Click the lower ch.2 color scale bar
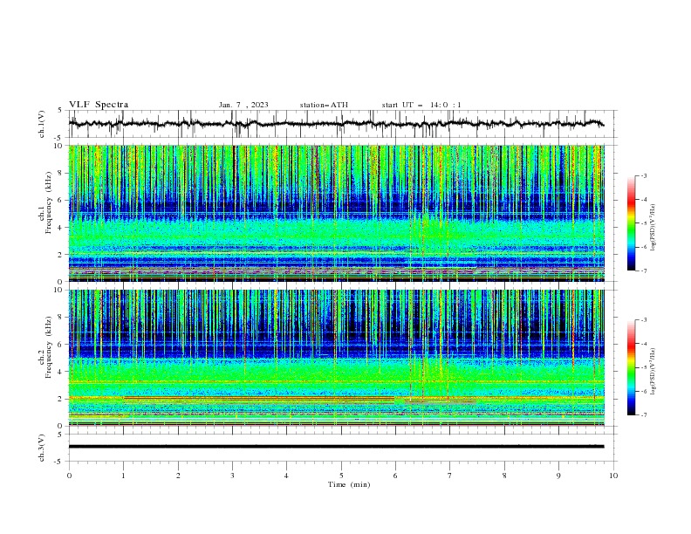 632,367
